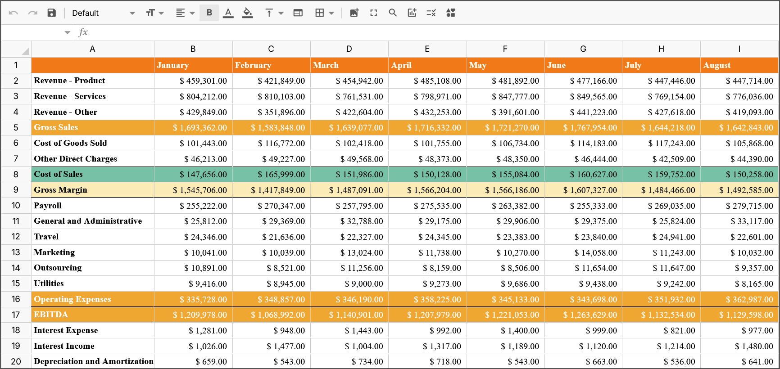Screen dimensions: 780x369
Task: Open the font size menu
Action: 154,13
